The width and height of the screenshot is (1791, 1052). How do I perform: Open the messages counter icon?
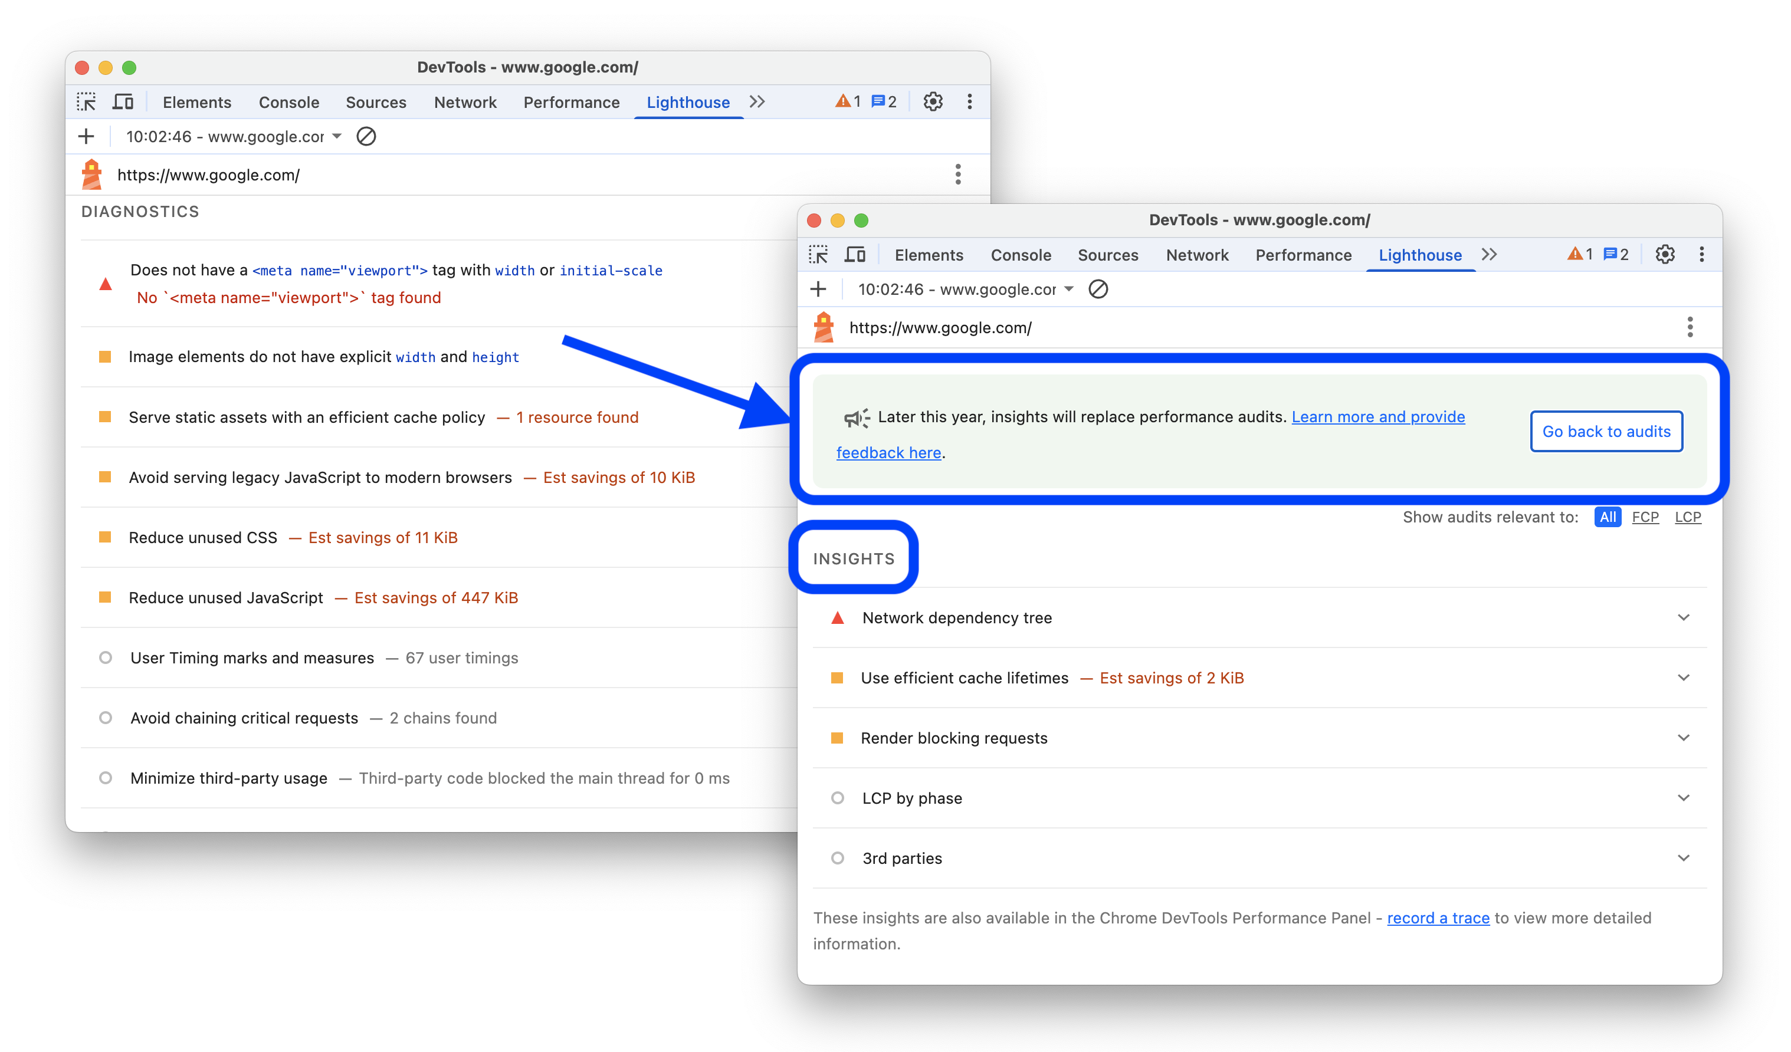[x=1610, y=254]
